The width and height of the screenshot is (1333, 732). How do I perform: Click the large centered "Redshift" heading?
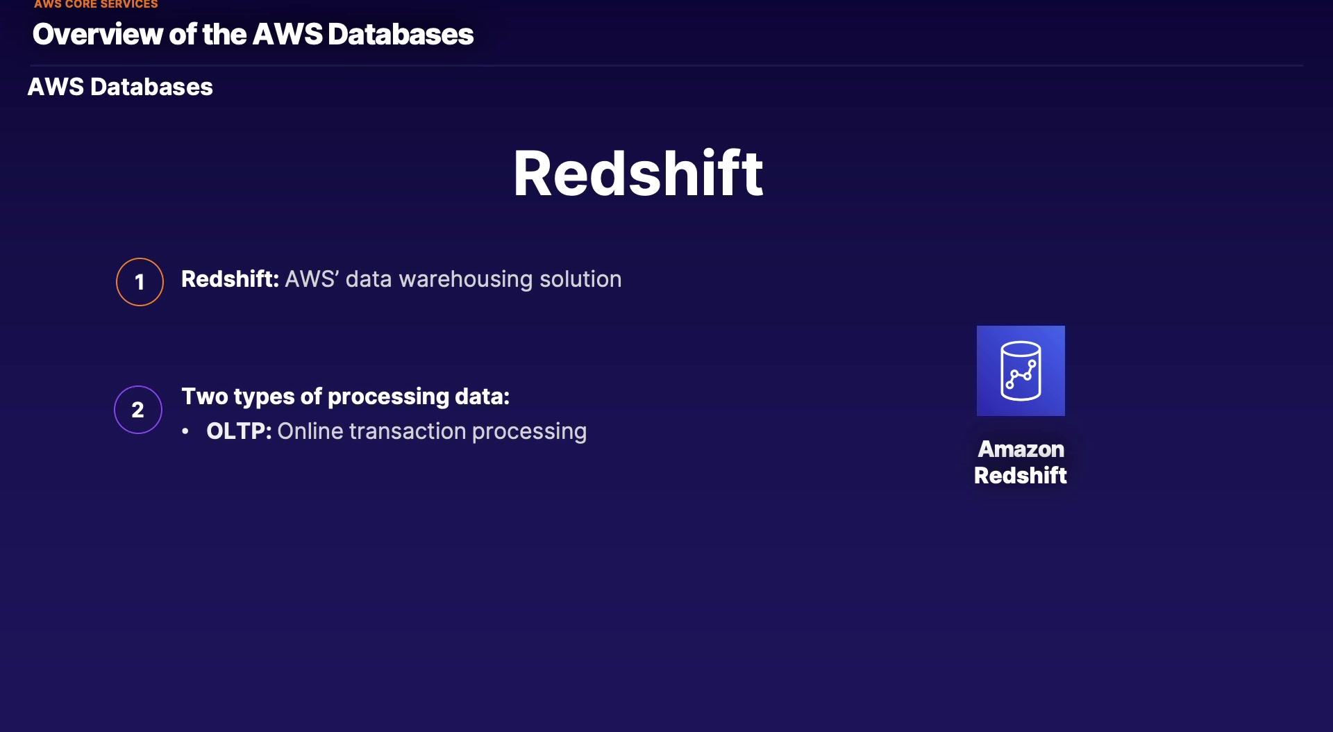coord(638,174)
